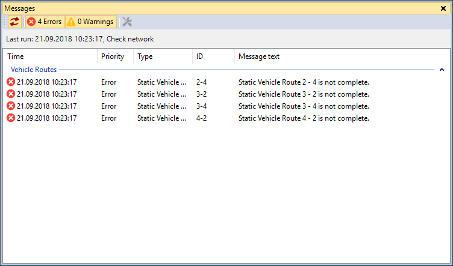This screenshot has width=453, height=266.
Task: Open the wrench settings tool
Action: coord(127,22)
